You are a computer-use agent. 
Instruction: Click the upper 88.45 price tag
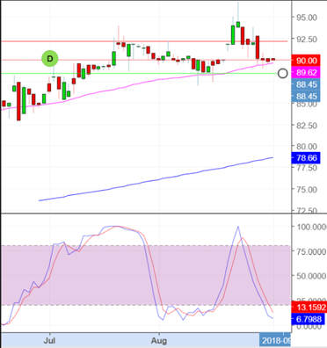click(306, 84)
